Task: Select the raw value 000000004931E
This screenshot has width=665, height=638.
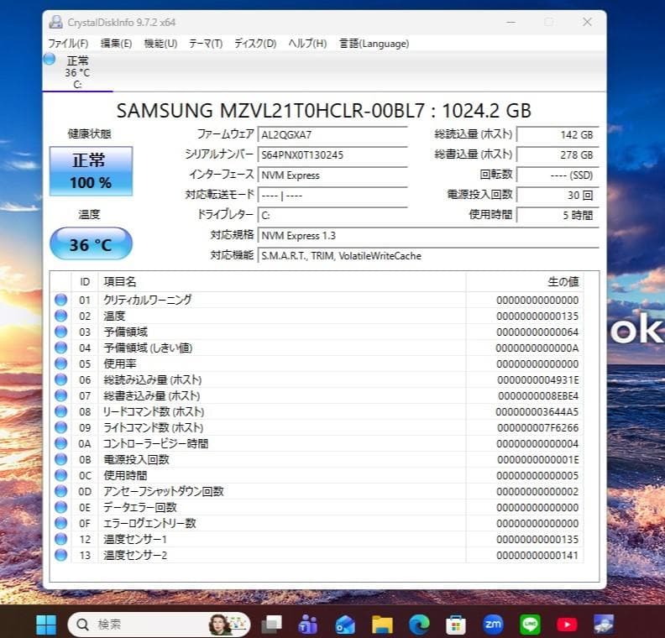Action: click(x=537, y=379)
